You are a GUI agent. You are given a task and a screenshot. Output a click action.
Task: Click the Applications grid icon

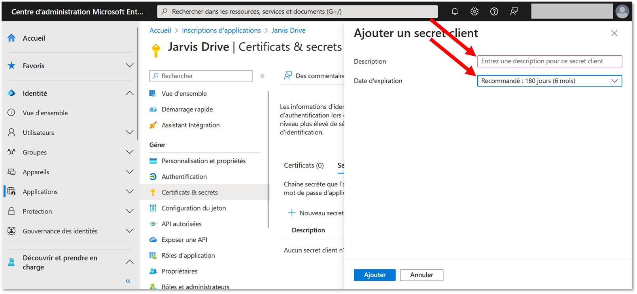[11, 192]
